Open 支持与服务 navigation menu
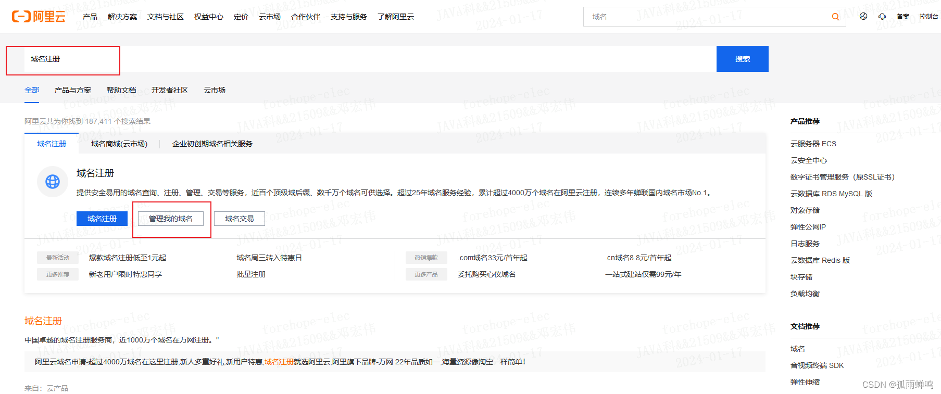The height and width of the screenshot is (394, 941). 349,17
